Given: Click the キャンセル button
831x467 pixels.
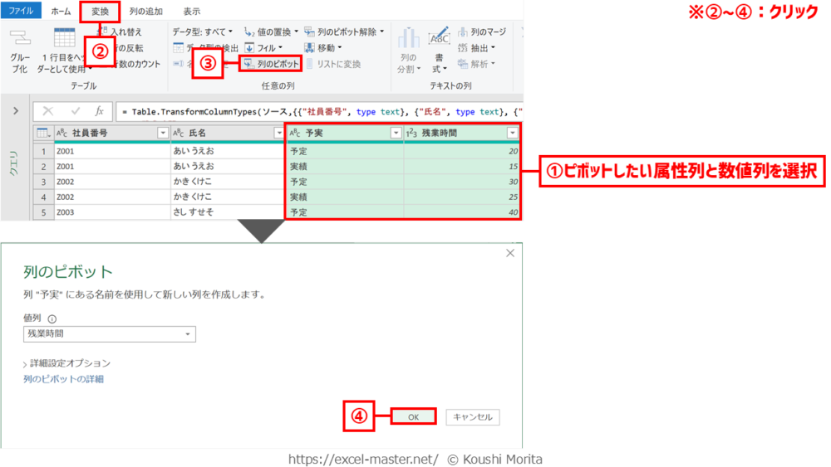Looking at the screenshot, I should [x=472, y=417].
